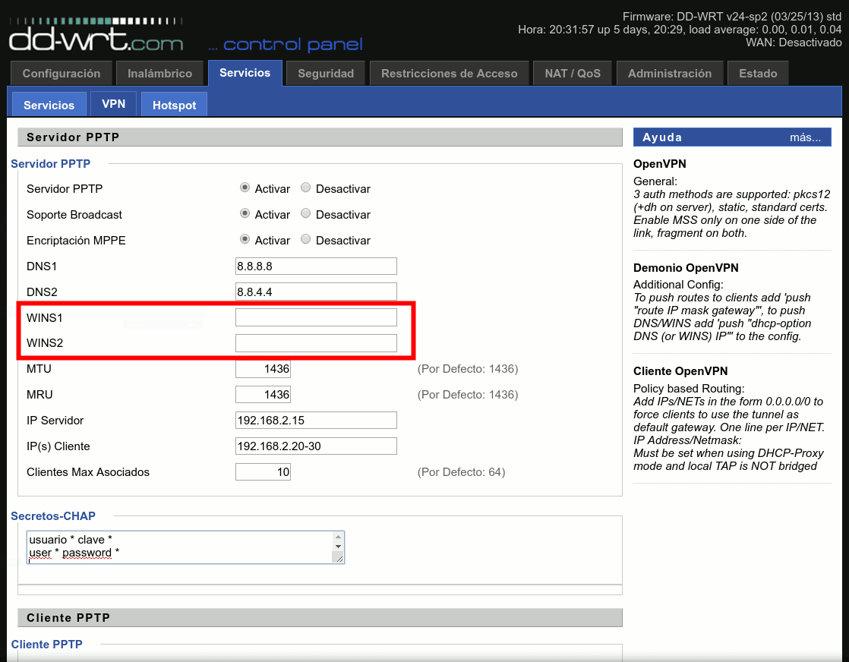Click the Secretos-CHAP scroll down arrow
The image size is (849, 662).
click(339, 547)
